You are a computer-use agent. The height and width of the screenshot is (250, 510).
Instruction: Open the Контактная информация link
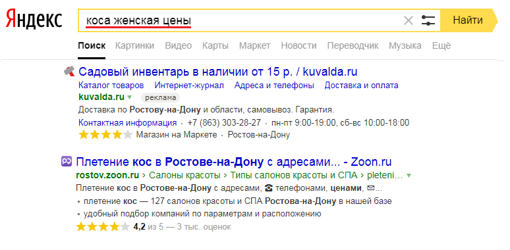[x=128, y=123]
